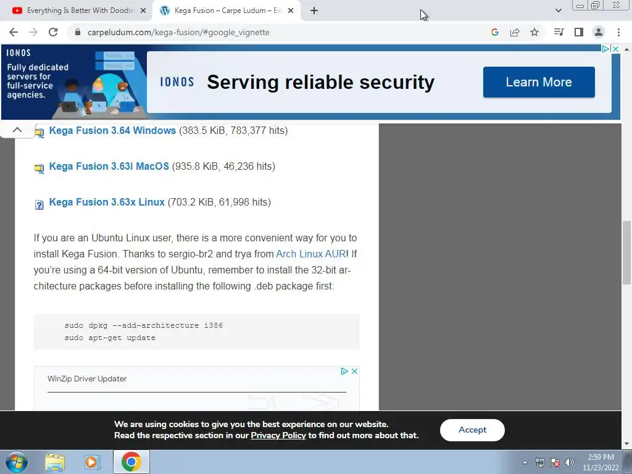Open the AdChoices icon on the IONOS ad
This screenshot has height=474, width=632.
click(606, 49)
